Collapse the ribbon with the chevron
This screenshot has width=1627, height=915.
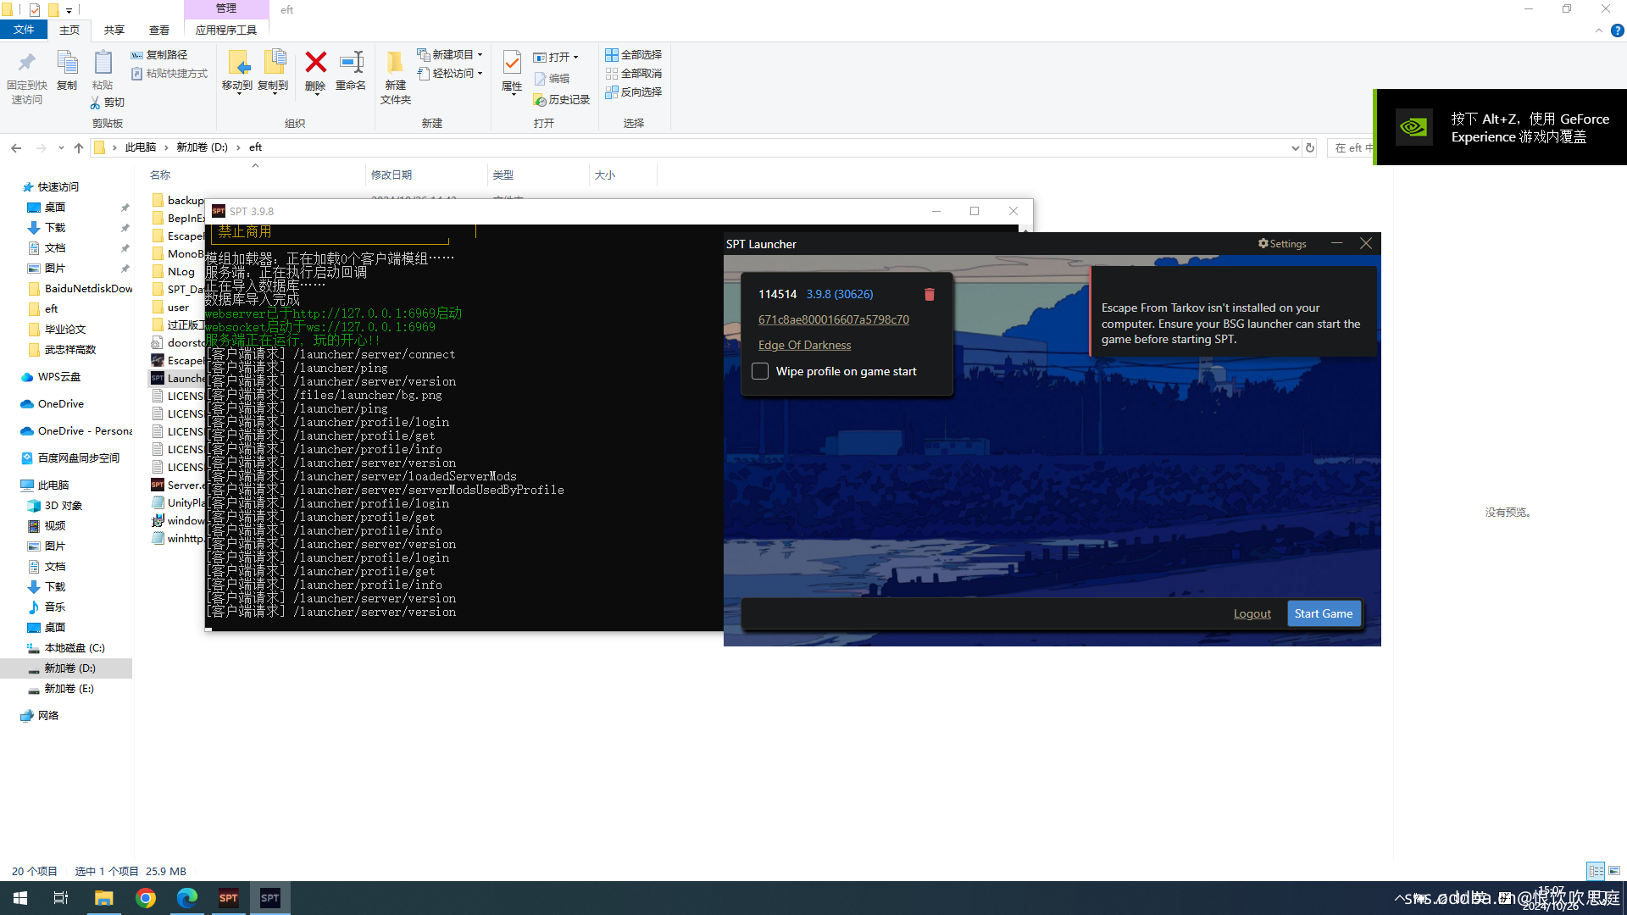click(x=1598, y=30)
